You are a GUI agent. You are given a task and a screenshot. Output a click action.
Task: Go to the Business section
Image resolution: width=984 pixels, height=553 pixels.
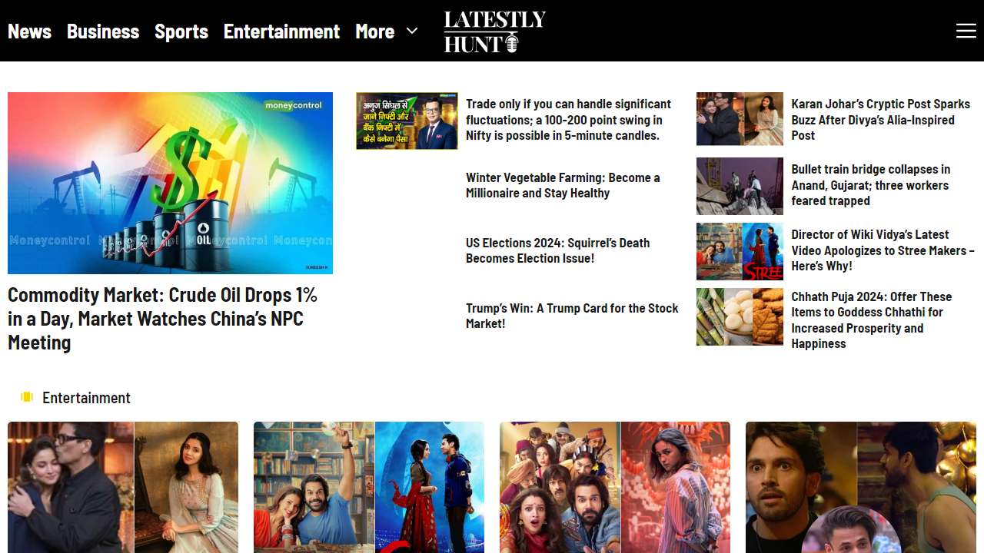102,31
